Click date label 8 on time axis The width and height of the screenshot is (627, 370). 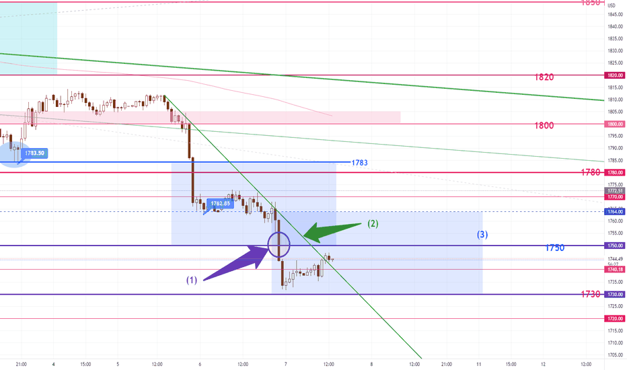coord(371,365)
